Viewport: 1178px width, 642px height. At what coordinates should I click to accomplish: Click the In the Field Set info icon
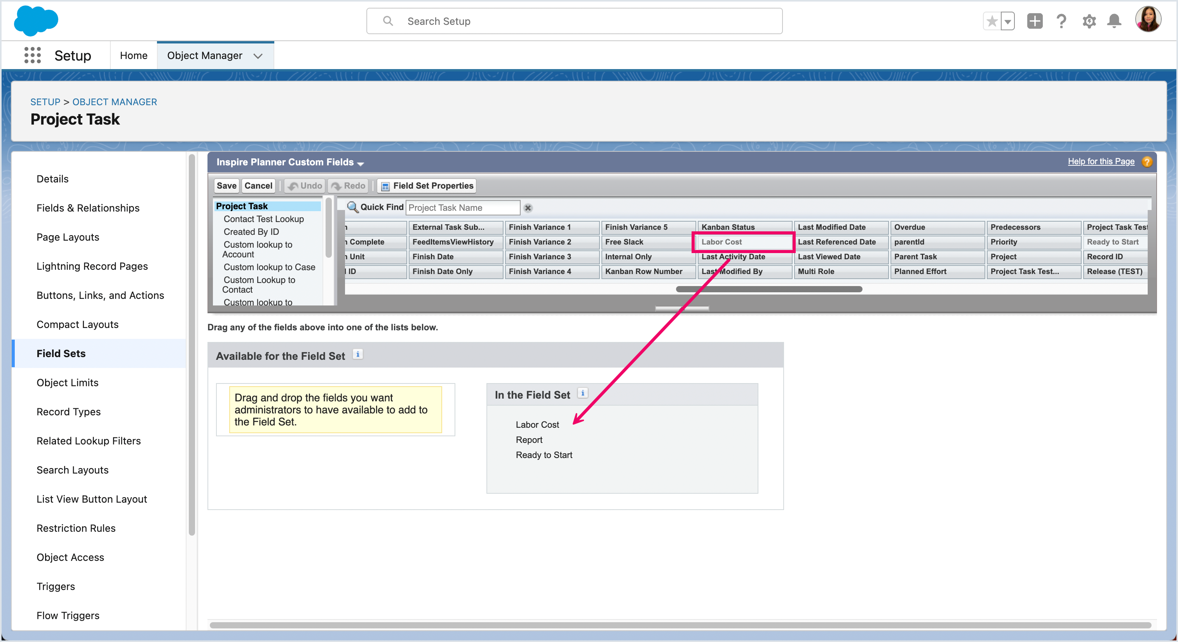tap(582, 393)
